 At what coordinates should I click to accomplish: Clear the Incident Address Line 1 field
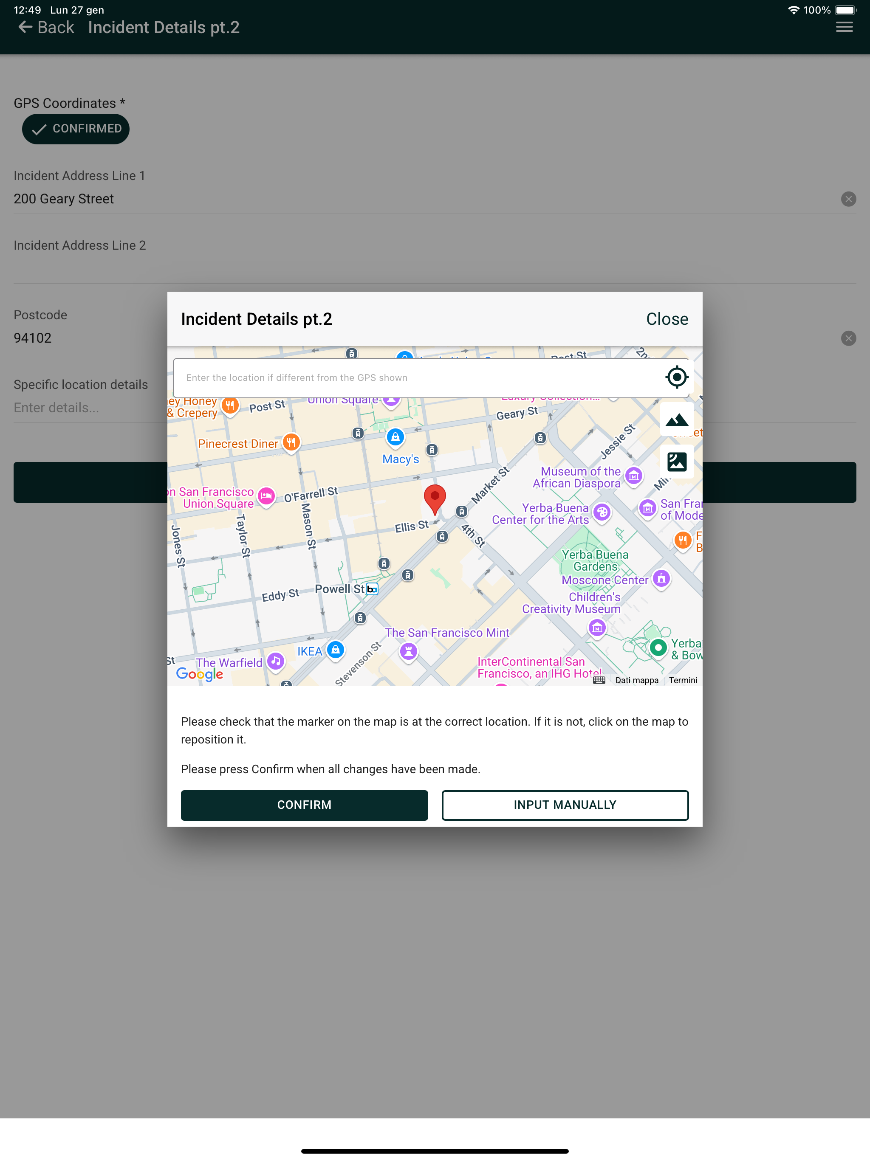pos(848,199)
